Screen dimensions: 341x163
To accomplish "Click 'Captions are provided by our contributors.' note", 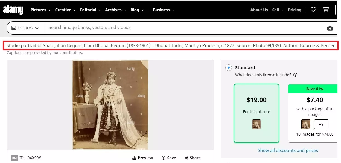I will point(45,53).
